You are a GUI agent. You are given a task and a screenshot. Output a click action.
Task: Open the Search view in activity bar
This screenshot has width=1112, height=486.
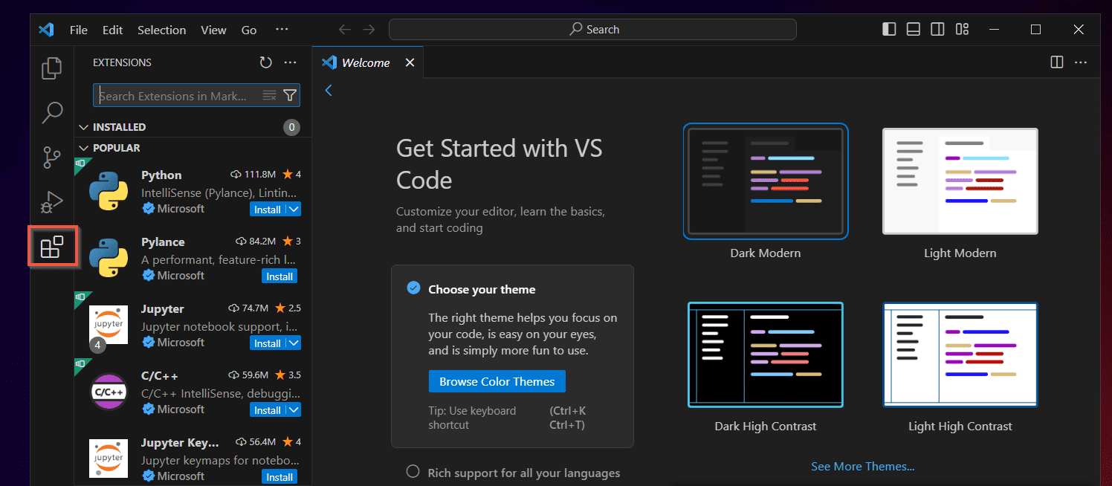(51, 113)
